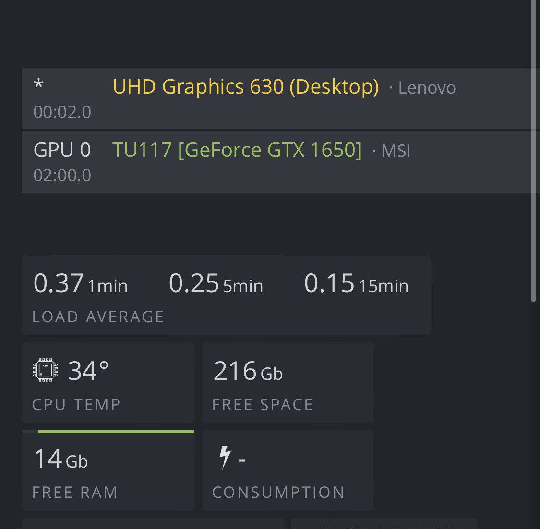Click the GPU 0 label
Screen dimensions: 540x529
click(62, 150)
